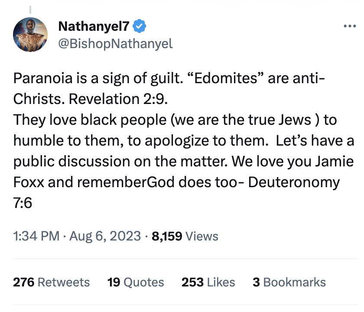The width and height of the screenshot is (364, 312).
Task: Click the 1:34 PM timestamp link
Action: coord(36,236)
